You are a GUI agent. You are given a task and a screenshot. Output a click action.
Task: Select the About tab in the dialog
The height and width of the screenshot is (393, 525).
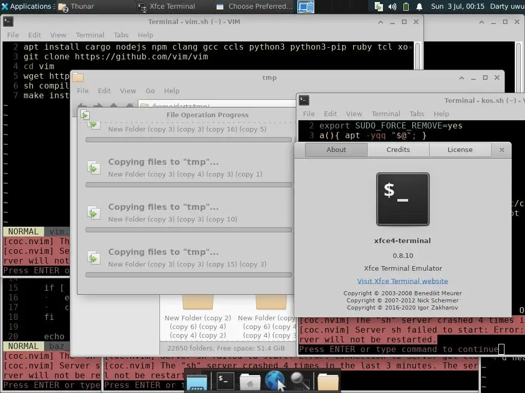tap(336, 150)
